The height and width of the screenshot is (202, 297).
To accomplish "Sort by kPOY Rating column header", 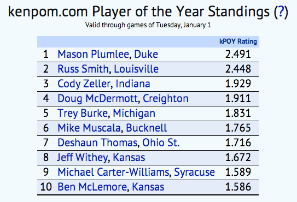I will (238, 41).
